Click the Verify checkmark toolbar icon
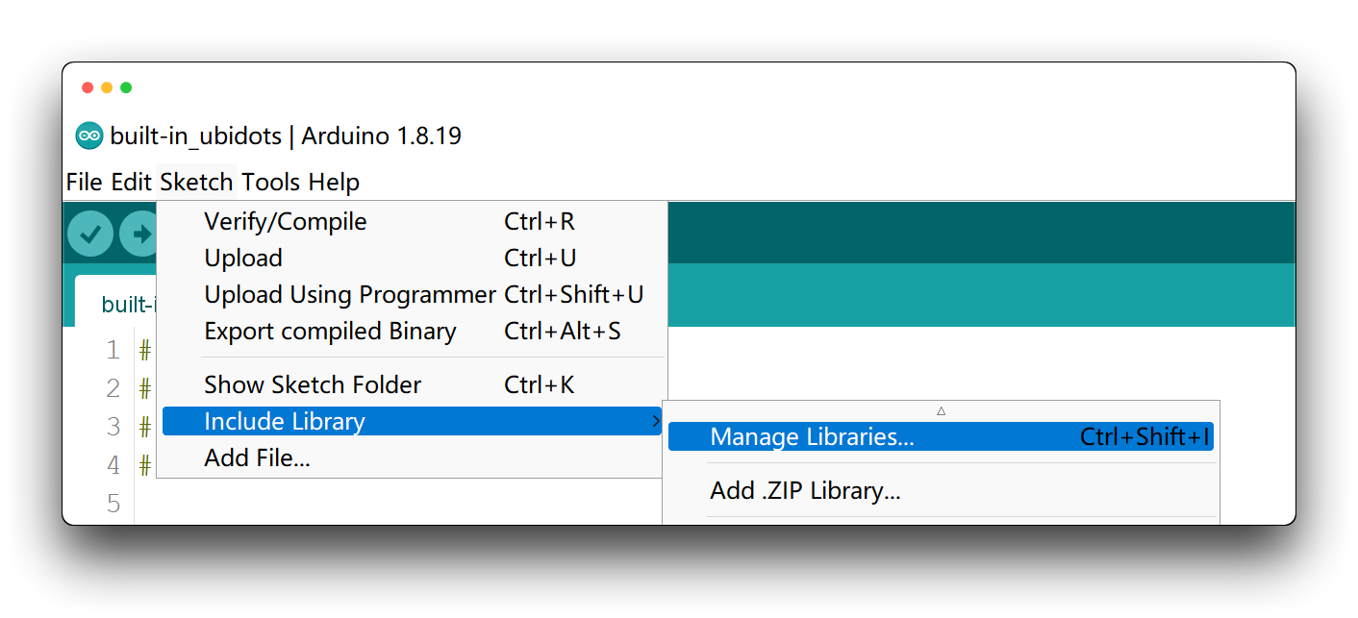 (90, 234)
